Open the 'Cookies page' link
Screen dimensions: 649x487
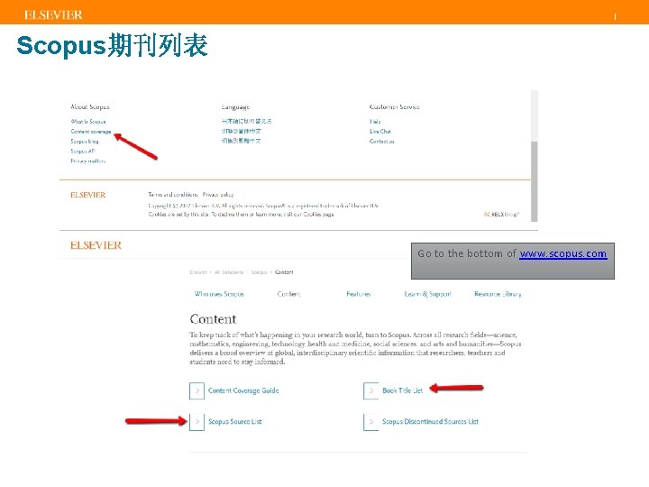(x=318, y=214)
